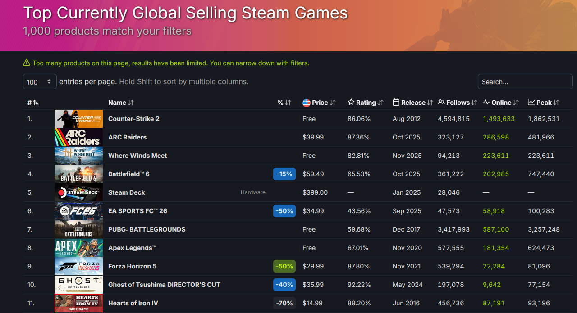Click the Dec 2017 release date
Image resolution: width=577 pixels, height=313 pixels.
tap(407, 229)
